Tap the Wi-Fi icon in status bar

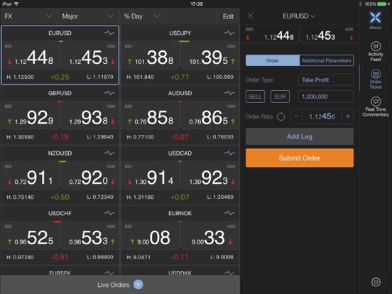tap(16, 4)
